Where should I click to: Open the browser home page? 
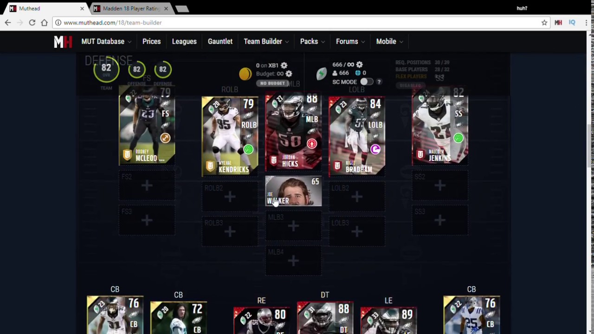(44, 22)
